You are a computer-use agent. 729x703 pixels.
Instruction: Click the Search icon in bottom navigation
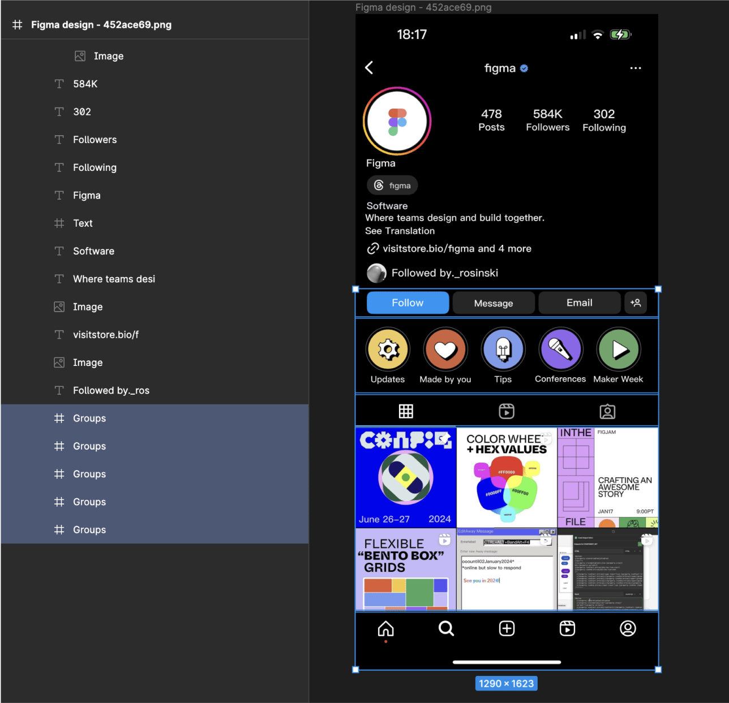447,628
